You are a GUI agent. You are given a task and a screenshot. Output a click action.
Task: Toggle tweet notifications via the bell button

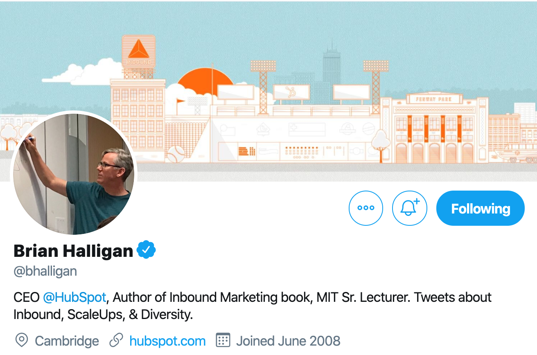(409, 208)
